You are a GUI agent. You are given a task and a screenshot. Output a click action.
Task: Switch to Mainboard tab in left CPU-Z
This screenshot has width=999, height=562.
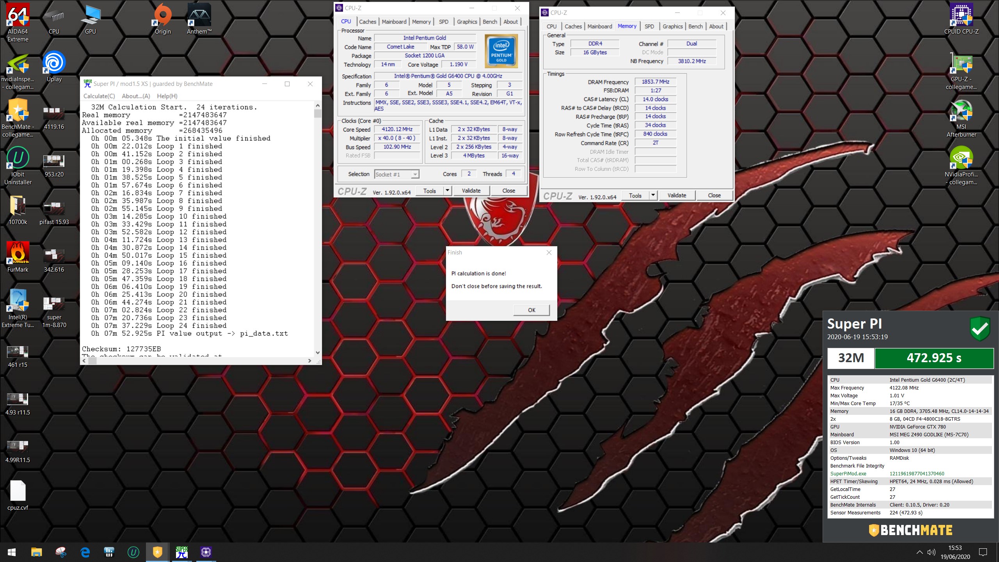(x=394, y=22)
